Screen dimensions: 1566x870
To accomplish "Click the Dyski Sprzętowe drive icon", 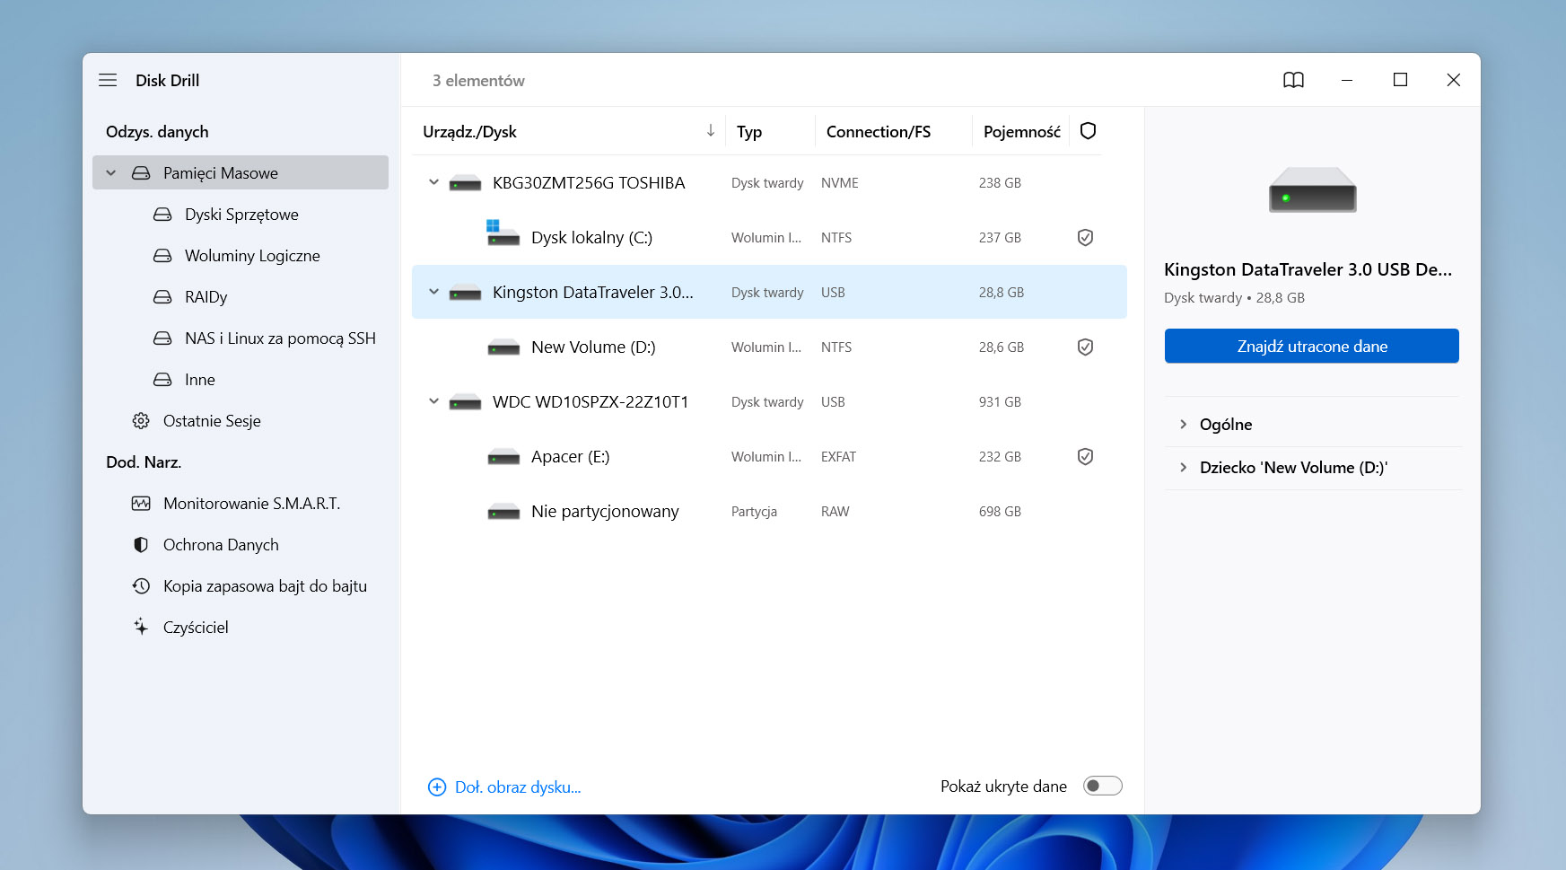I will (x=162, y=215).
